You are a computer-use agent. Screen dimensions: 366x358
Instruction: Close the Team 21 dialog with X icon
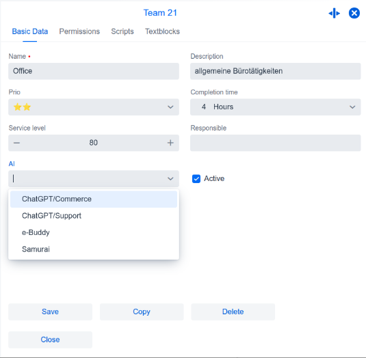[x=354, y=13]
